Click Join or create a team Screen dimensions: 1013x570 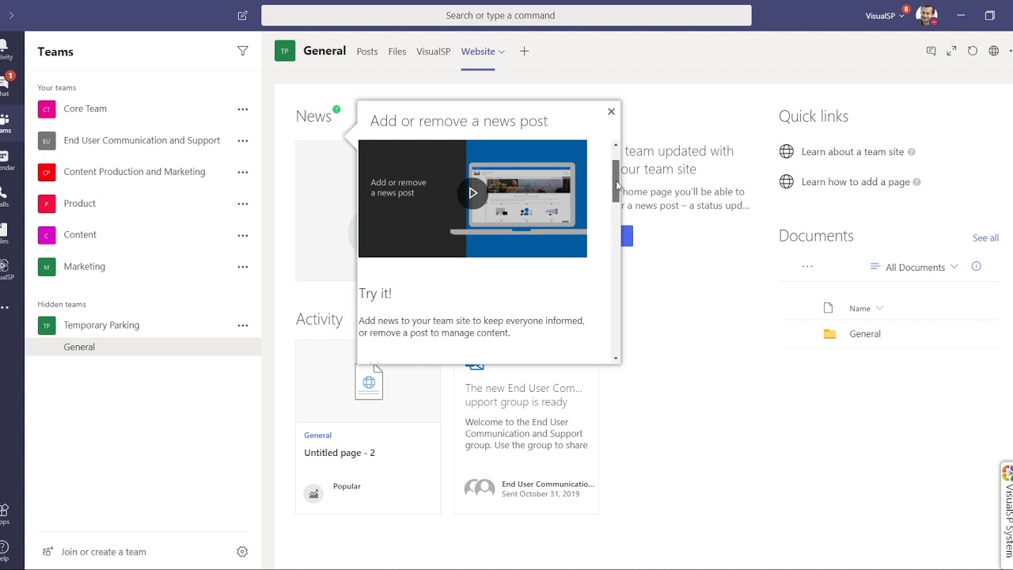coord(104,552)
